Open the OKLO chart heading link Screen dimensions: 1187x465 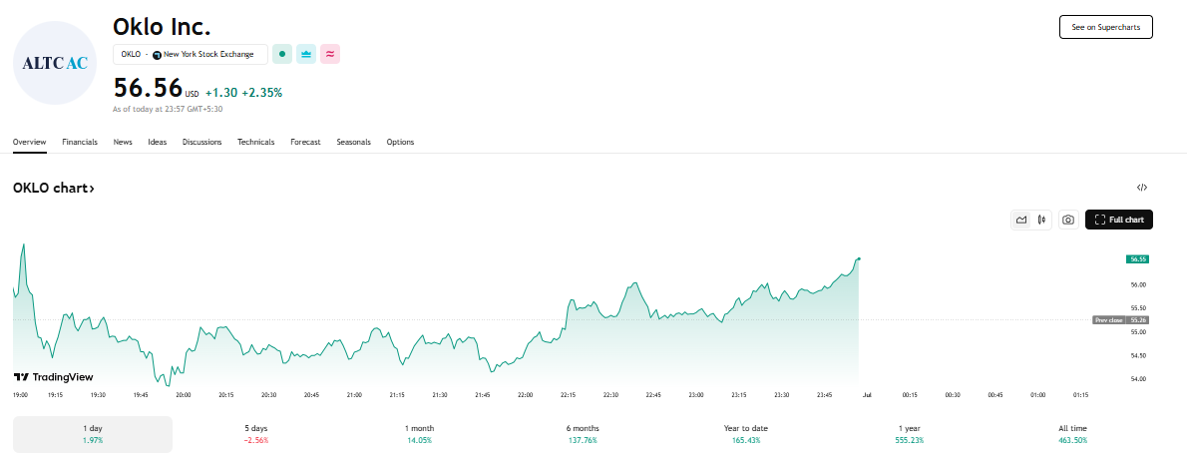tap(54, 189)
